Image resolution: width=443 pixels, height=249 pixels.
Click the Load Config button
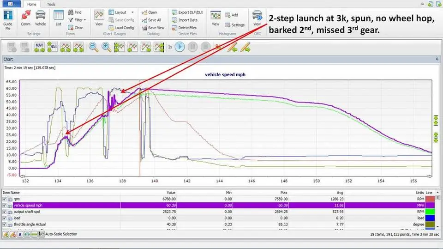pyautogui.click(x=121, y=28)
